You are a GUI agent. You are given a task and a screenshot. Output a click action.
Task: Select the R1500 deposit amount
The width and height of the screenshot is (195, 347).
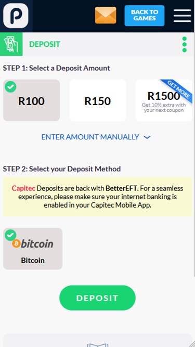(x=164, y=100)
